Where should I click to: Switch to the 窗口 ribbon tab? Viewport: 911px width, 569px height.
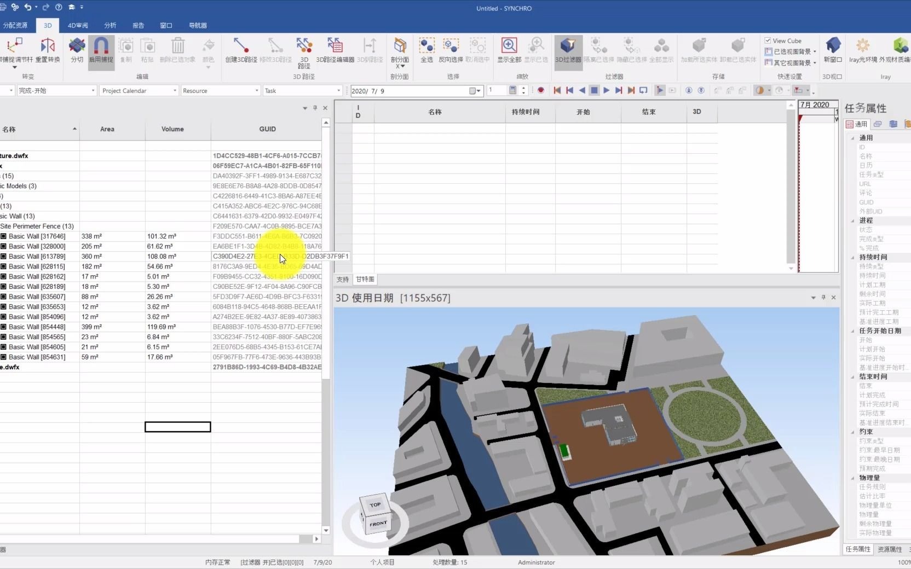166,25
